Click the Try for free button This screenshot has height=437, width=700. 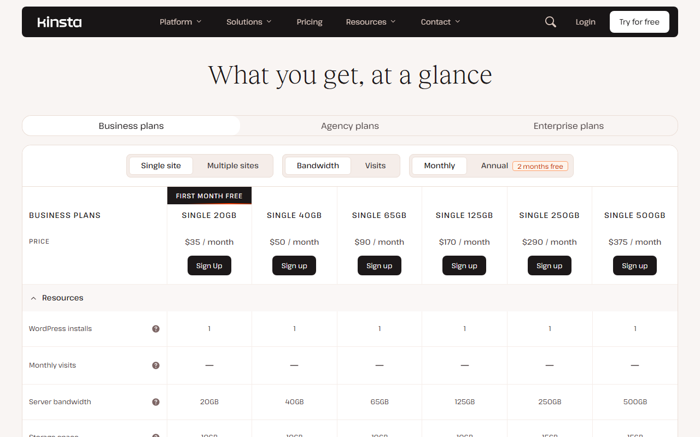pyautogui.click(x=639, y=22)
